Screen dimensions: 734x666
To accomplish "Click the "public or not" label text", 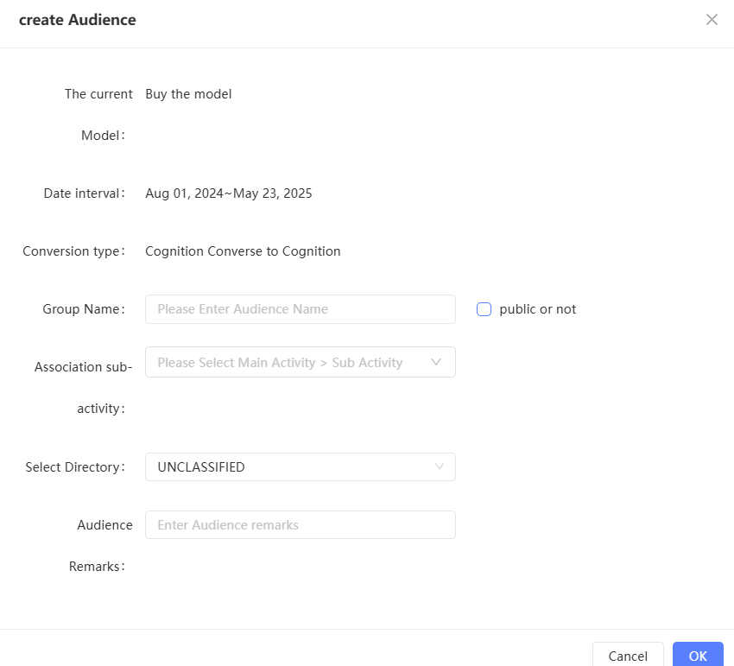I will point(537,309).
